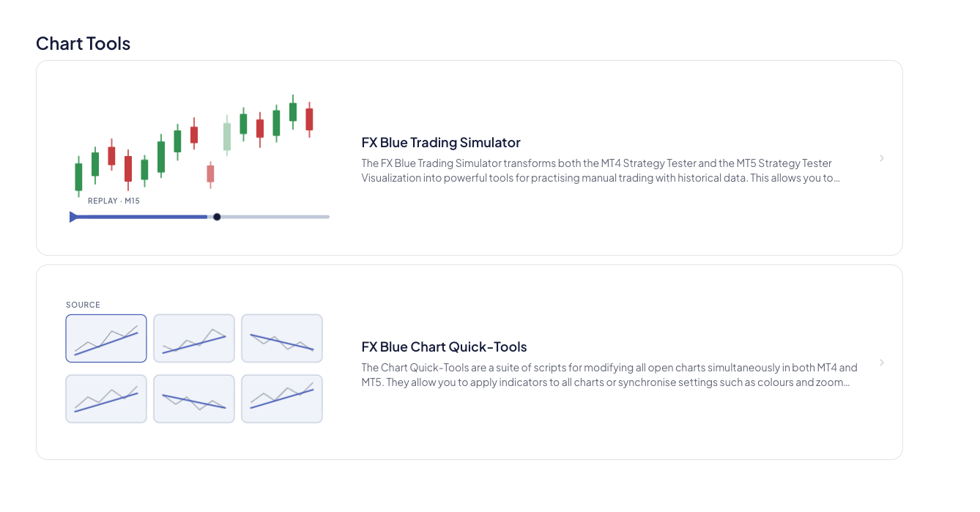Open the FX Blue Trading Simulator title
The image size is (980, 512).
pyautogui.click(x=441, y=142)
